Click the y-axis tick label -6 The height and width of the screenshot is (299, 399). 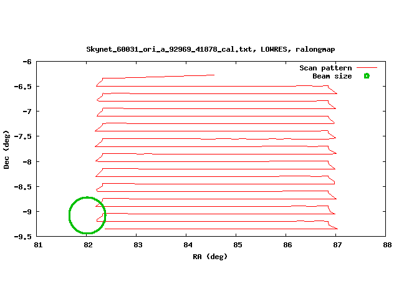27,62
